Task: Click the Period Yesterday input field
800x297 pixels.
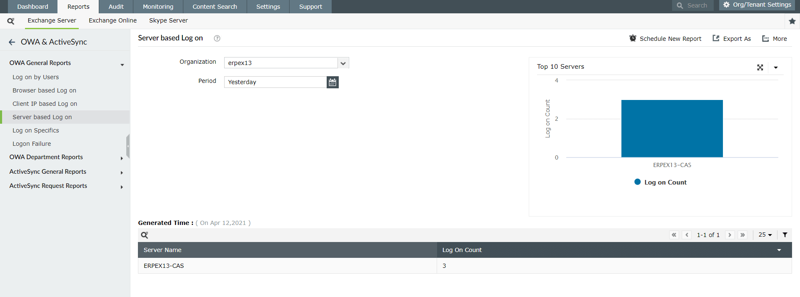Action: click(x=275, y=82)
